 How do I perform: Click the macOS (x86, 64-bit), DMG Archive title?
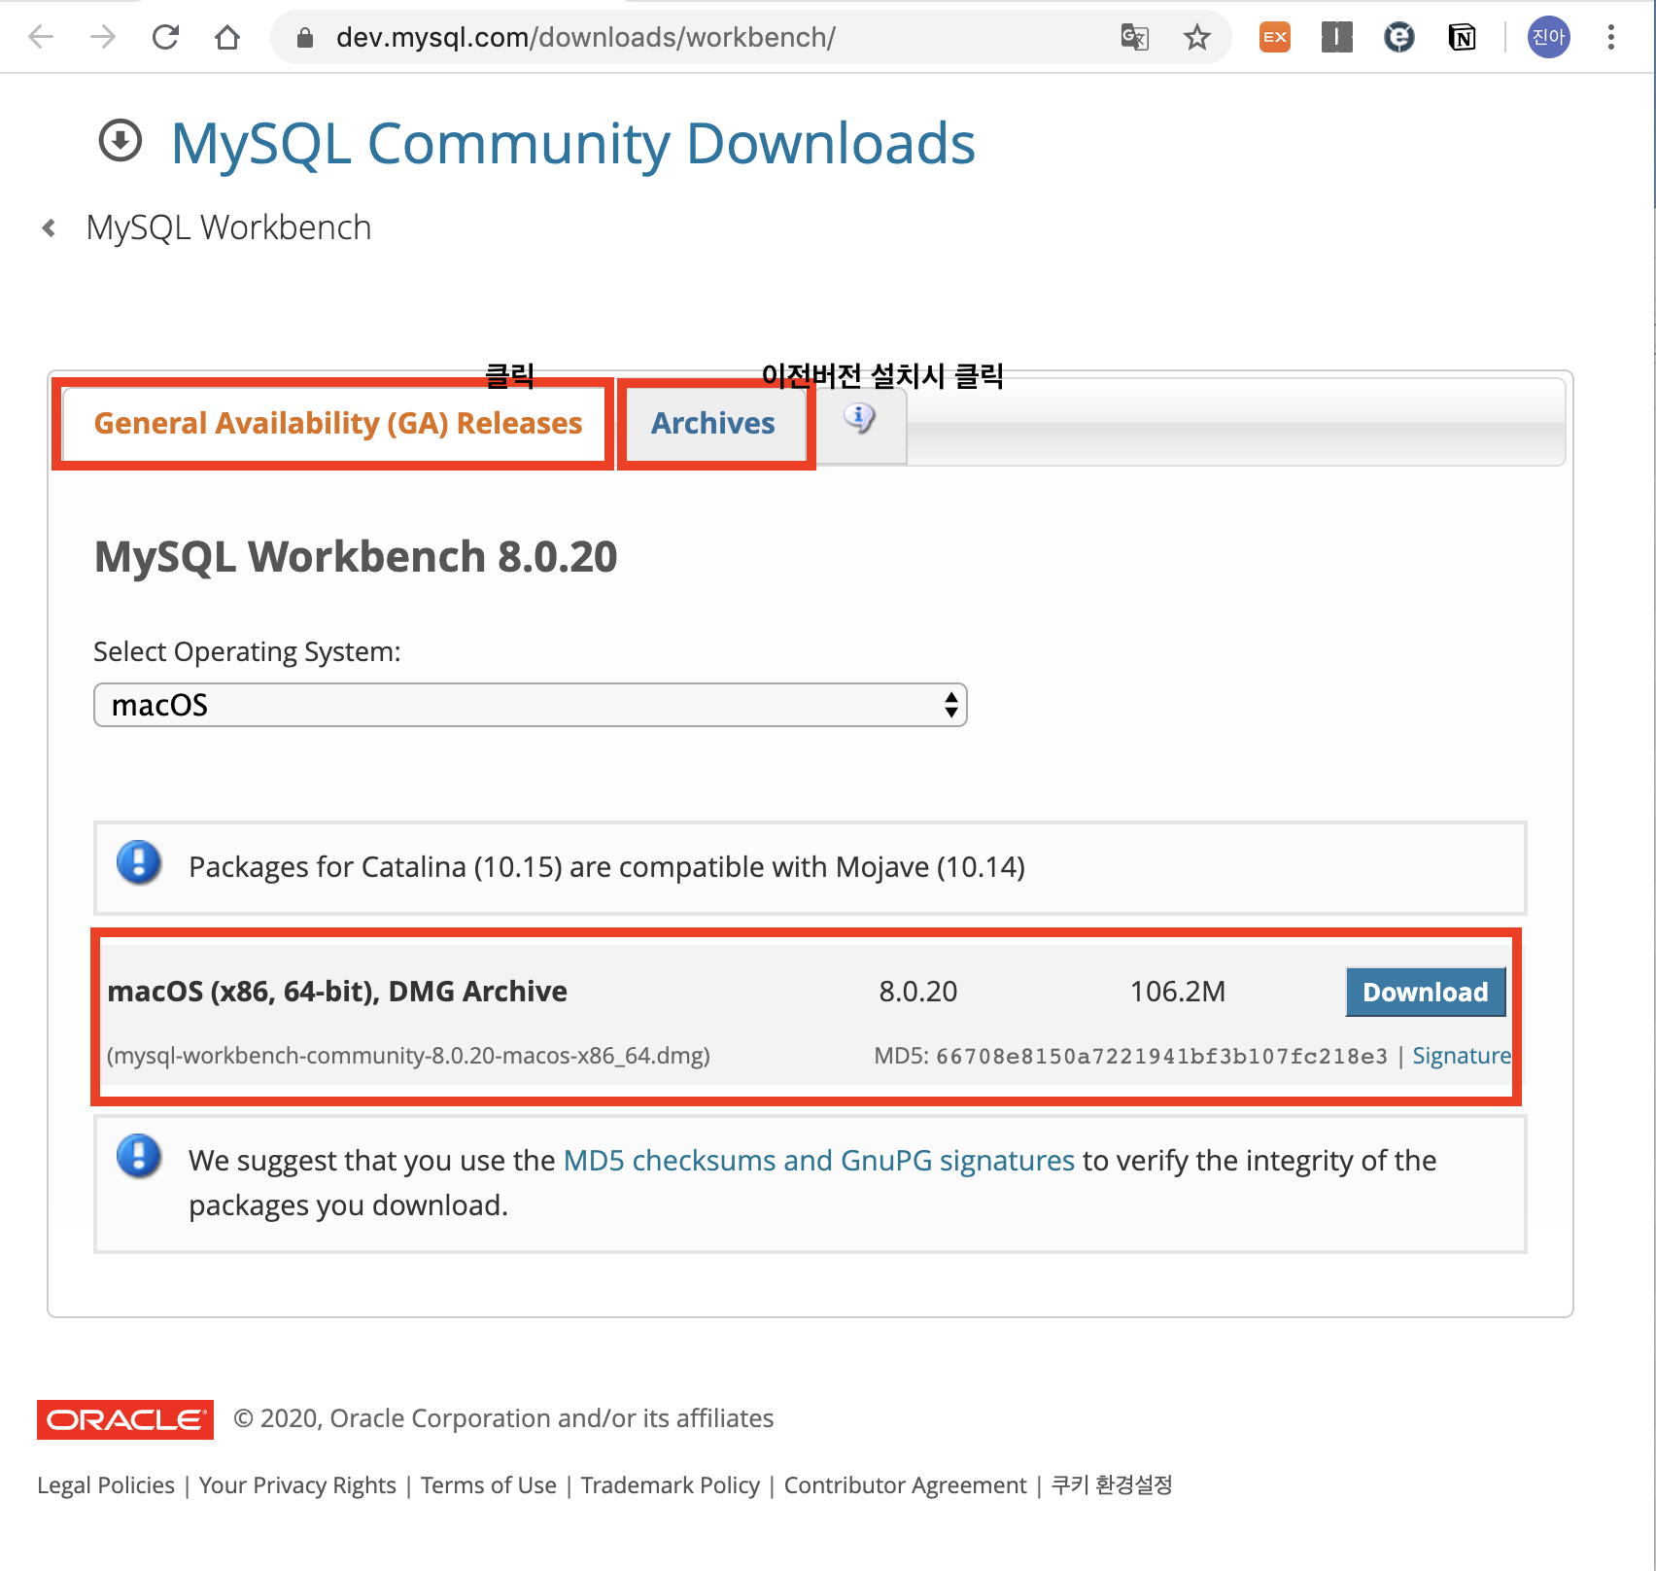(337, 992)
